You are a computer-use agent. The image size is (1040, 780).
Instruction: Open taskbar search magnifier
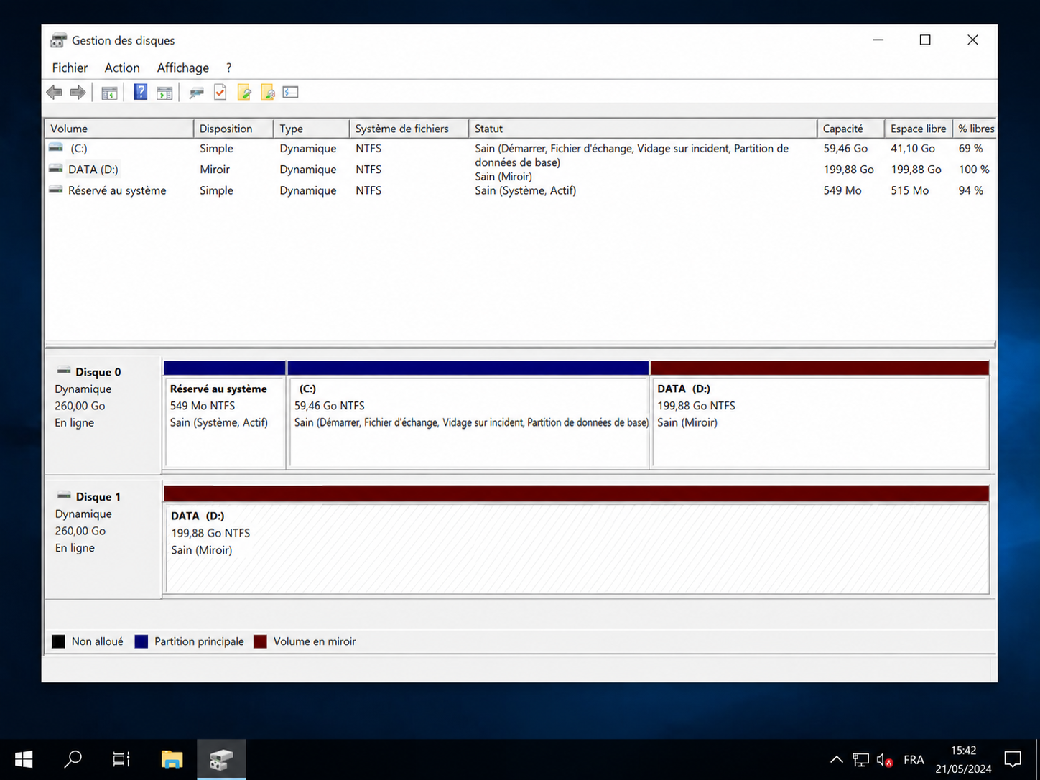[73, 759]
